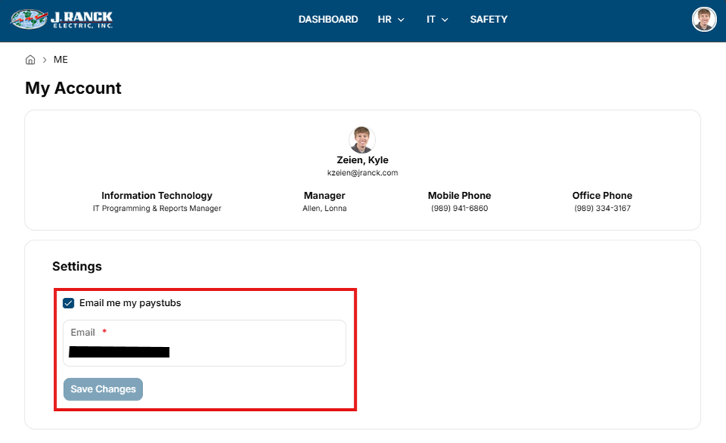Image resolution: width=726 pixels, height=443 pixels.
Task: Click the Settings section heading
Action: [77, 266]
